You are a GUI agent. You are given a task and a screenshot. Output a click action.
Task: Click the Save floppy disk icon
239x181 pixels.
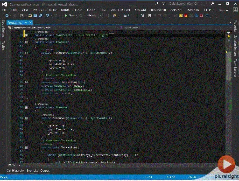35,15
